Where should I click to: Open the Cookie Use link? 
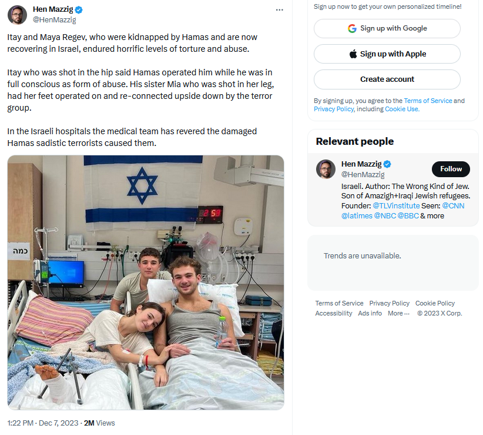pos(402,109)
